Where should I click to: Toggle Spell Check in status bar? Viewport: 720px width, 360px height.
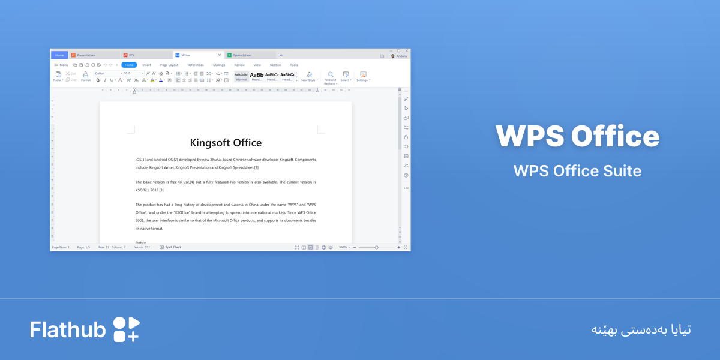point(170,247)
